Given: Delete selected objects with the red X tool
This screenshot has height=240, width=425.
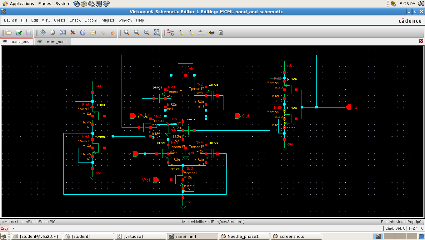Looking at the screenshot, I should tap(72, 32).
